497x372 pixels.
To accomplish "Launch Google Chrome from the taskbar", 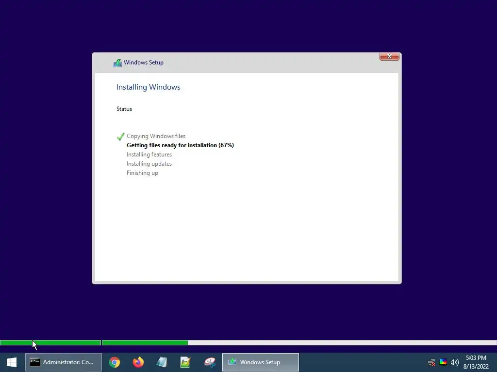I will click(115, 362).
